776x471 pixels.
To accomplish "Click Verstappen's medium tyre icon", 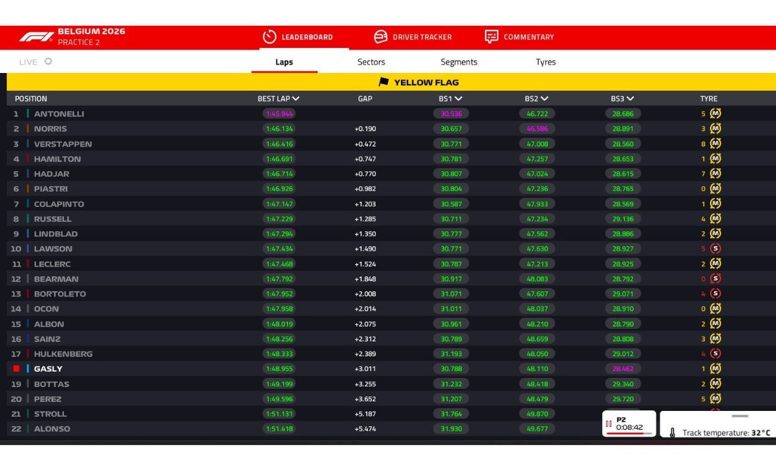I will pos(715,143).
